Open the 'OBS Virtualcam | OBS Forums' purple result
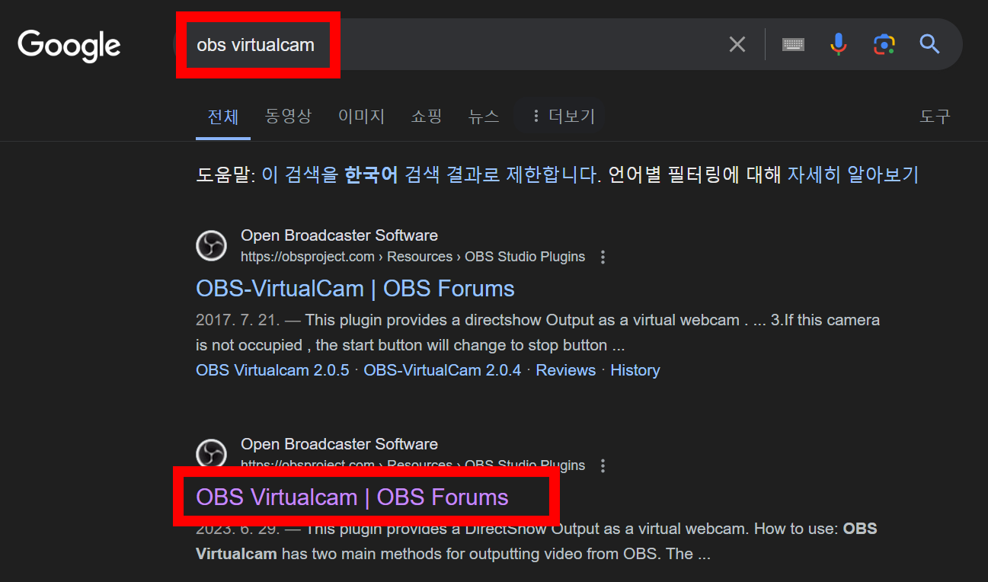 (x=352, y=497)
